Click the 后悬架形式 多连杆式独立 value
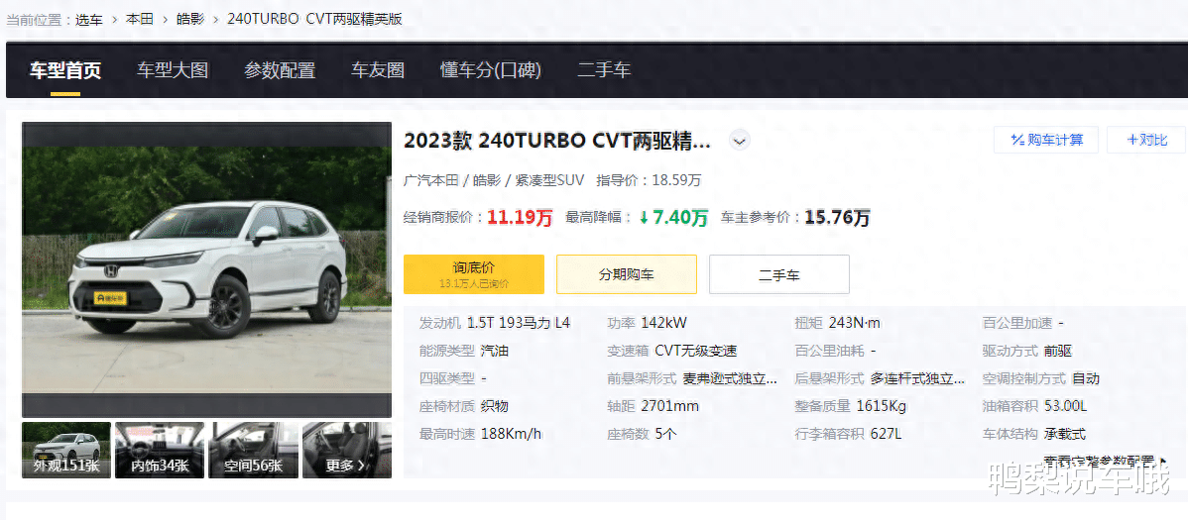This screenshot has height=520, width=1188. pos(917,378)
